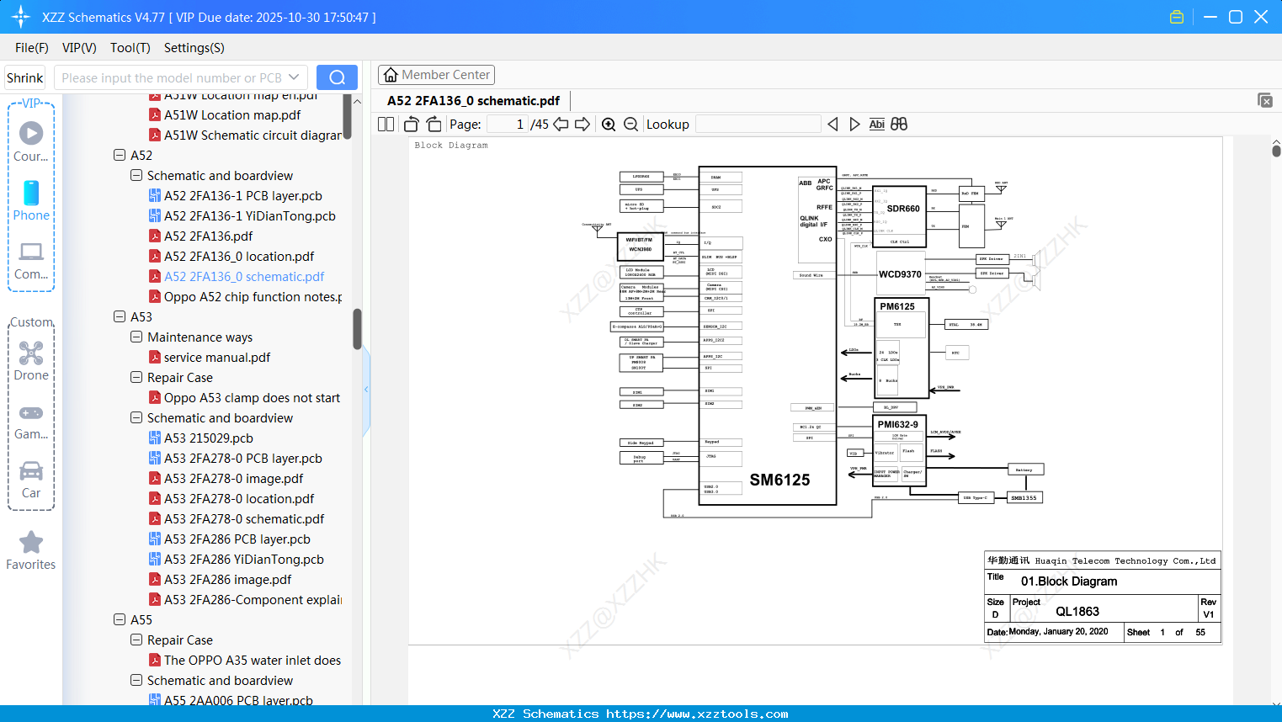Click the Shrink button to hide the sidebar
Viewport: 1282px width, 722px height.
24,77
